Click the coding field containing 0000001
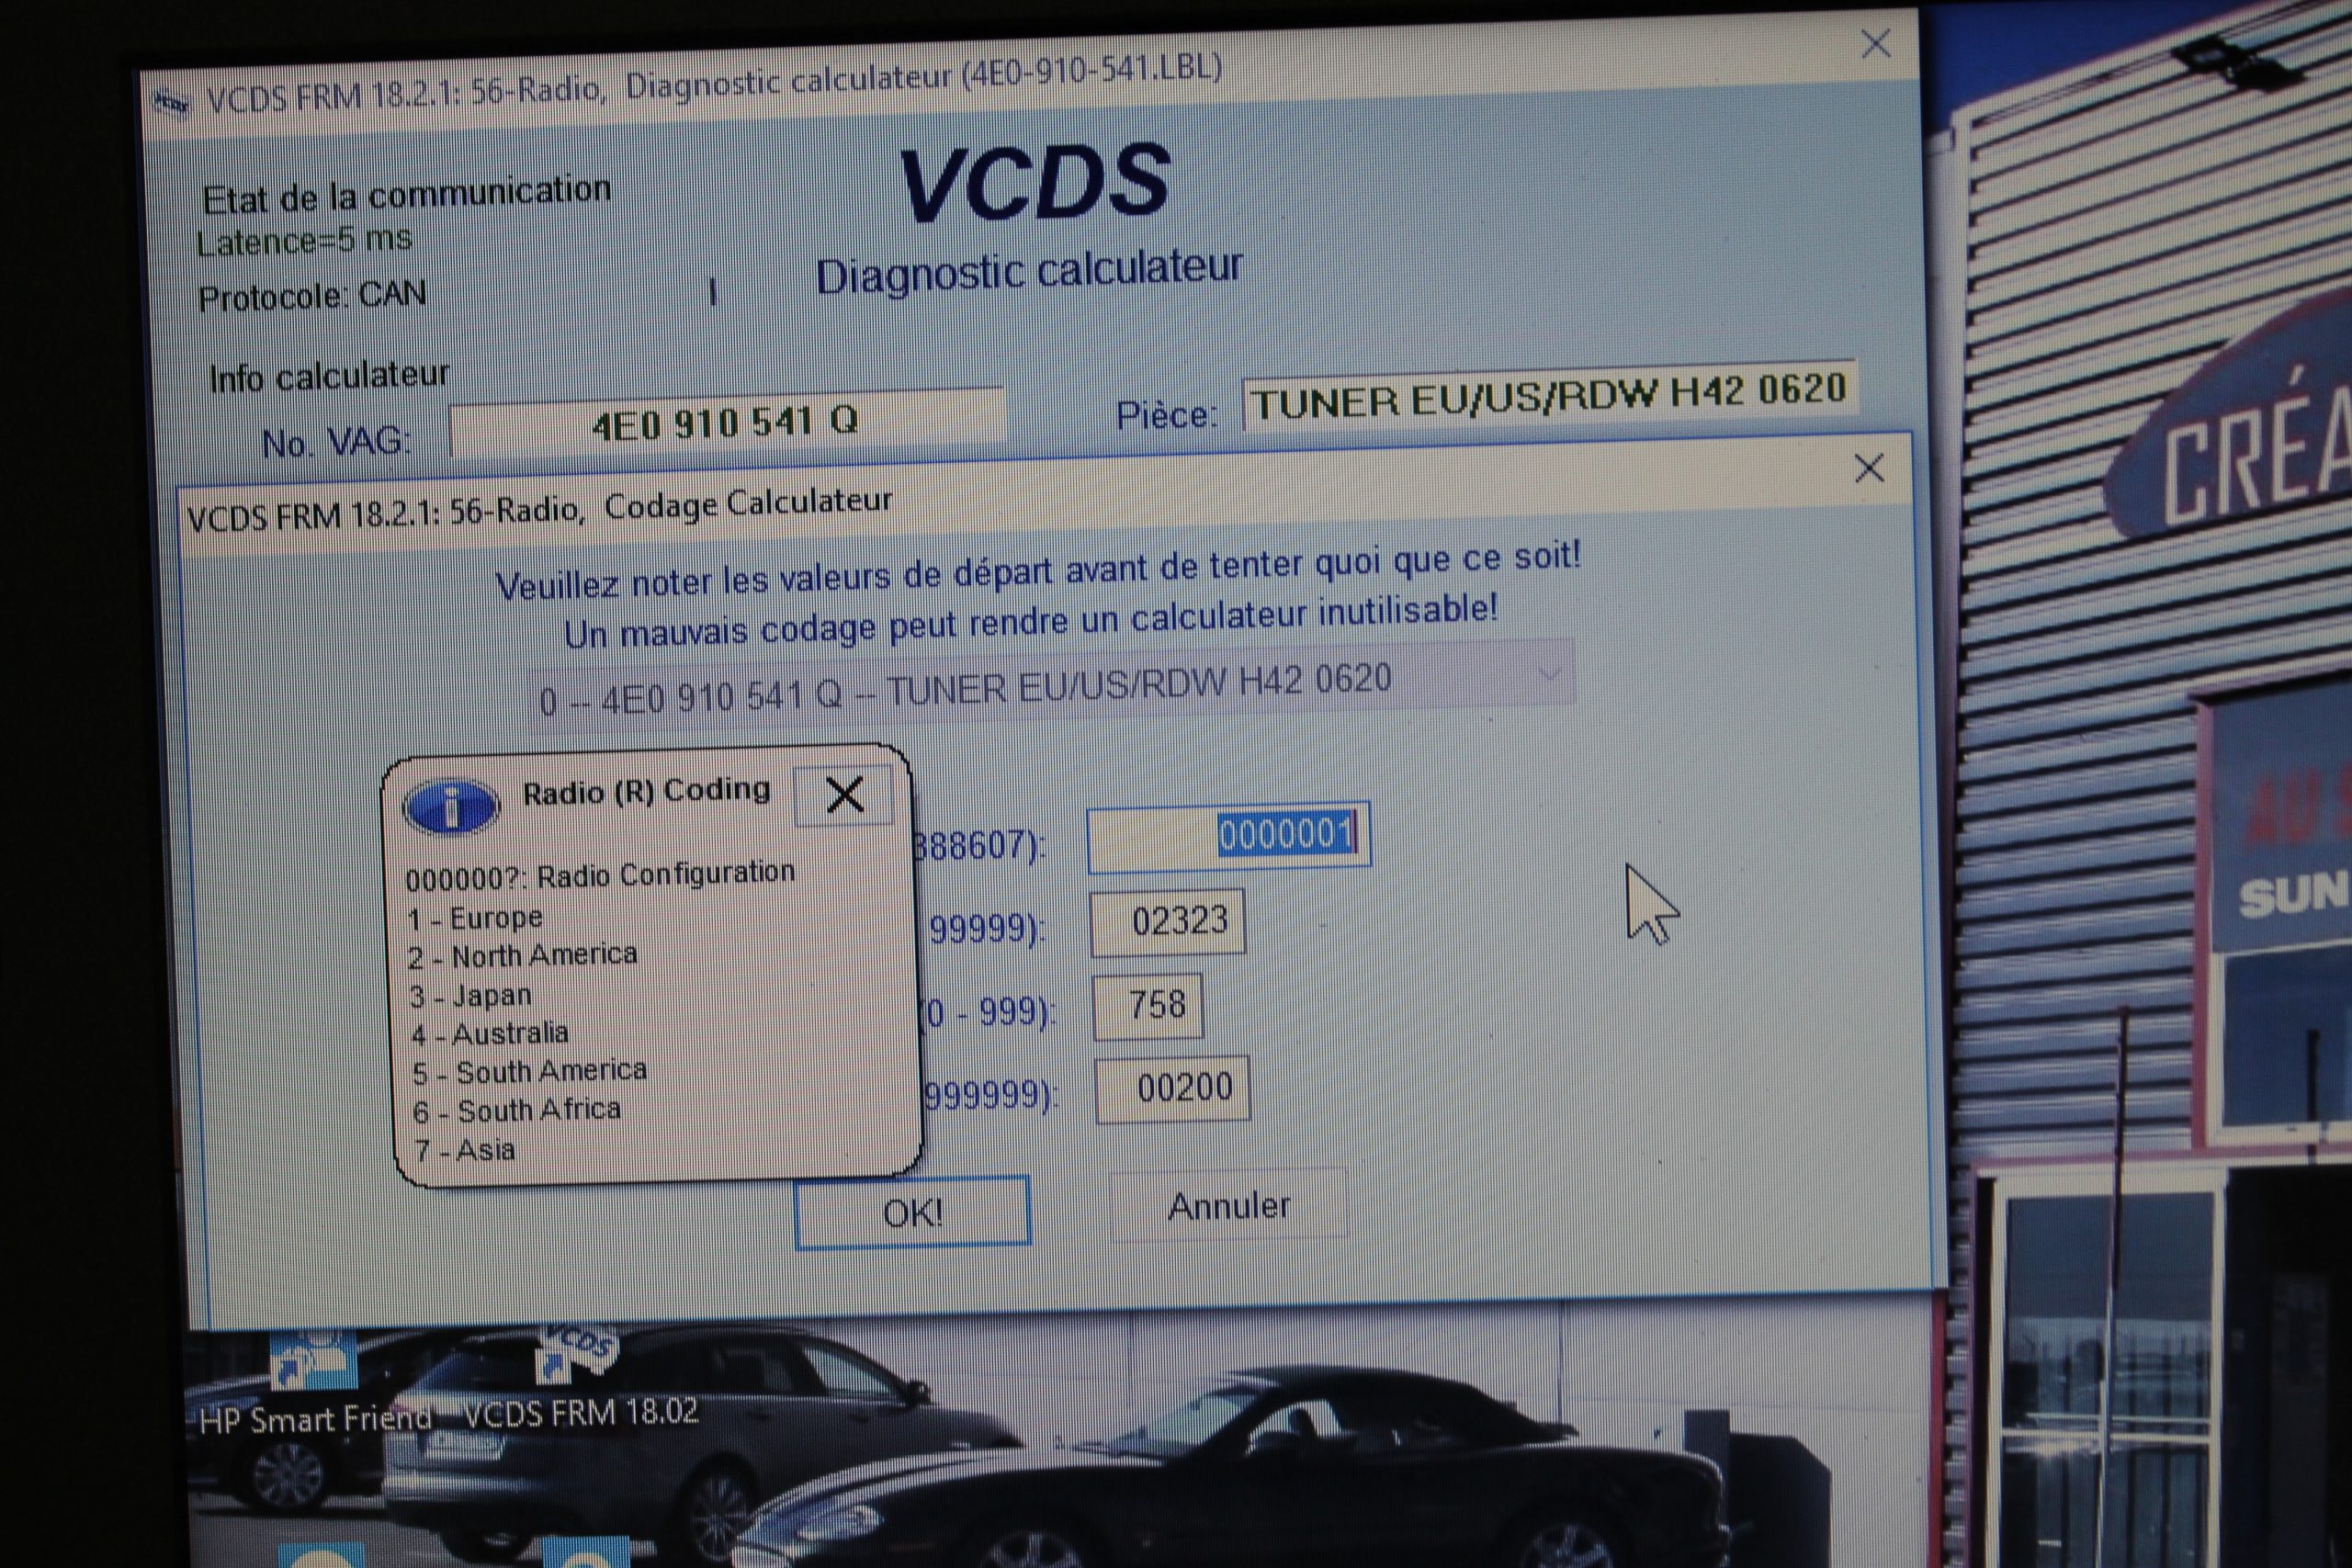The height and width of the screenshot is (1568, 2352). pyautogui.click(x=1228, y=836)
